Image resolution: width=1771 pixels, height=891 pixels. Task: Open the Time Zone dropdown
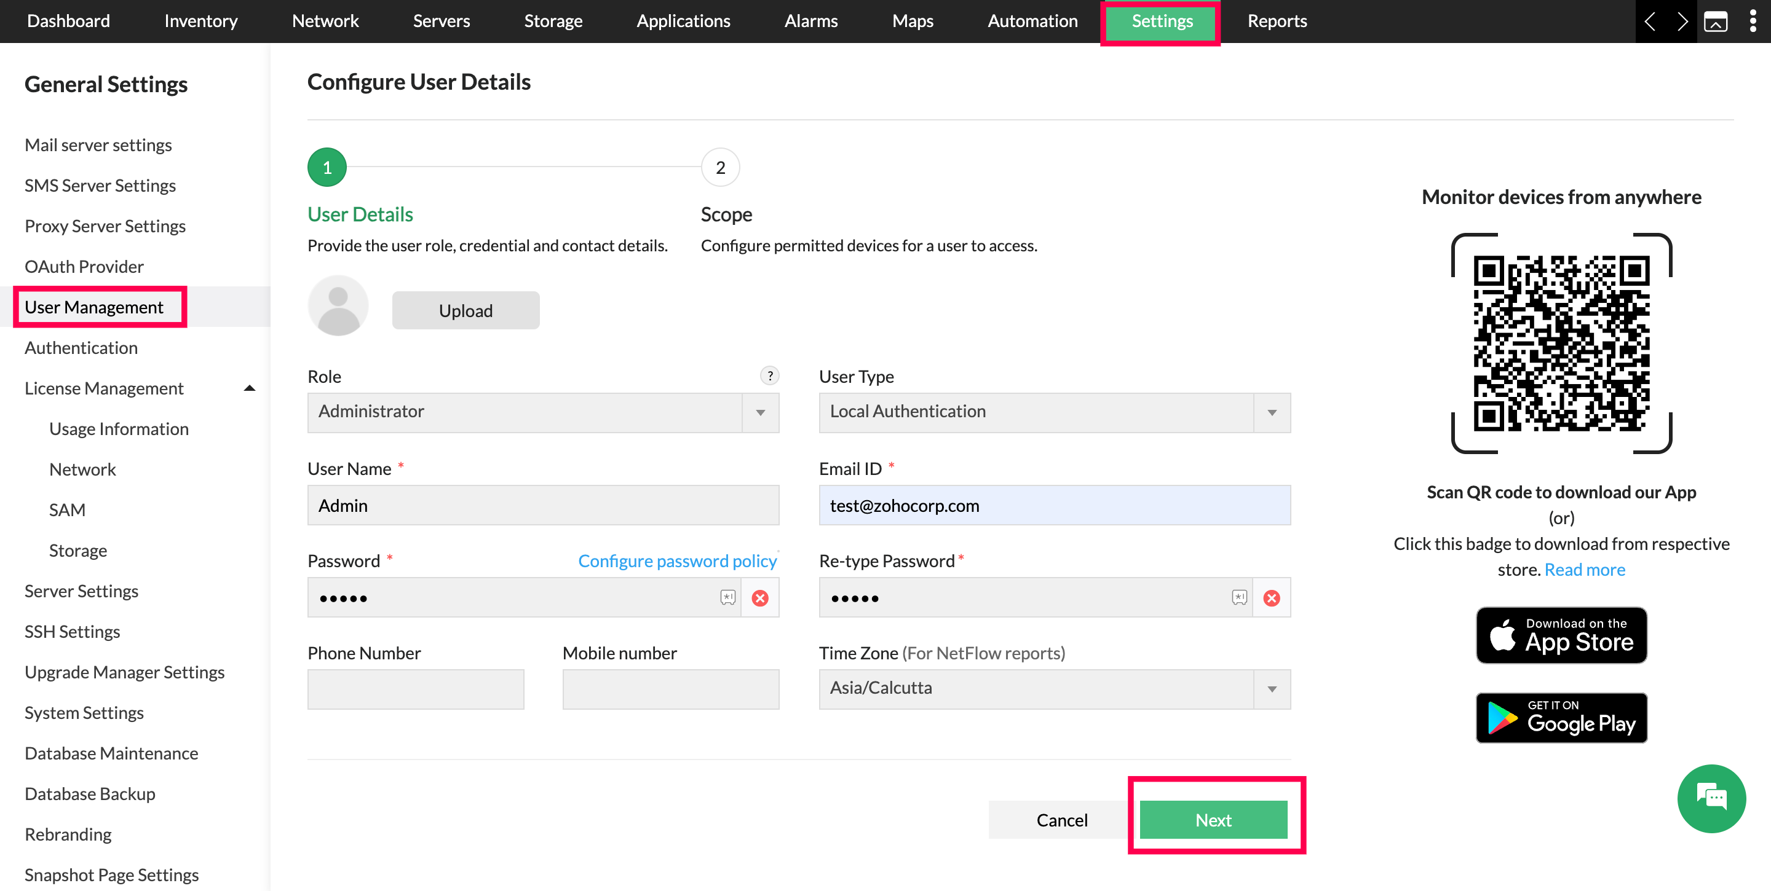coord(1055,688)
